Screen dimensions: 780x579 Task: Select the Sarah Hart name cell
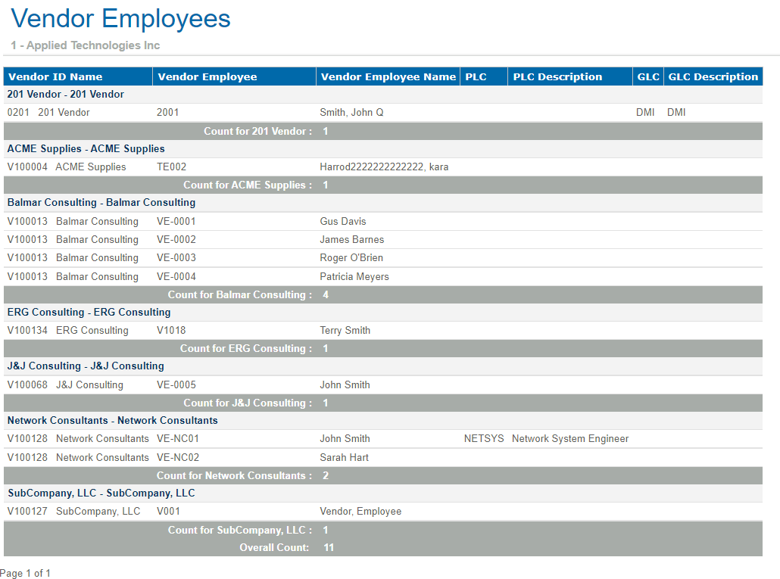click(x=344, y=458)
